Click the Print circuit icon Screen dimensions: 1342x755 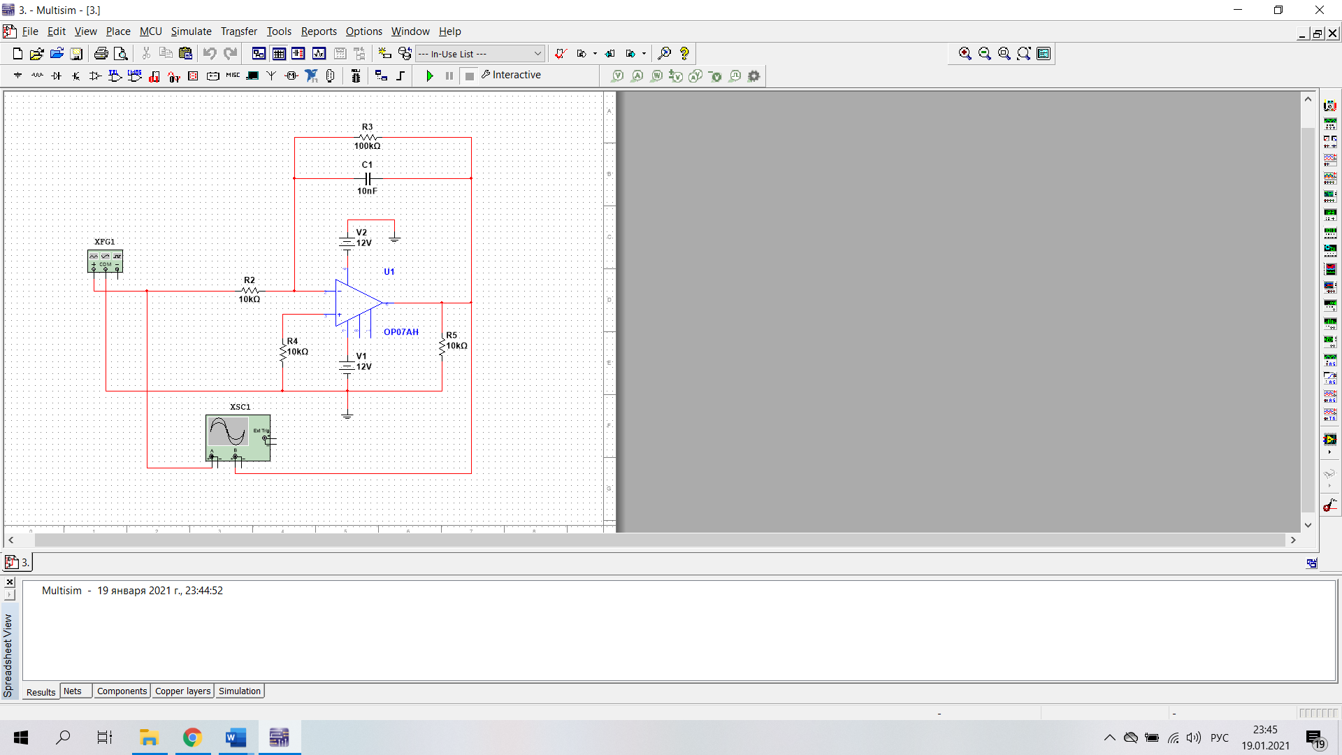pos(101,53)
